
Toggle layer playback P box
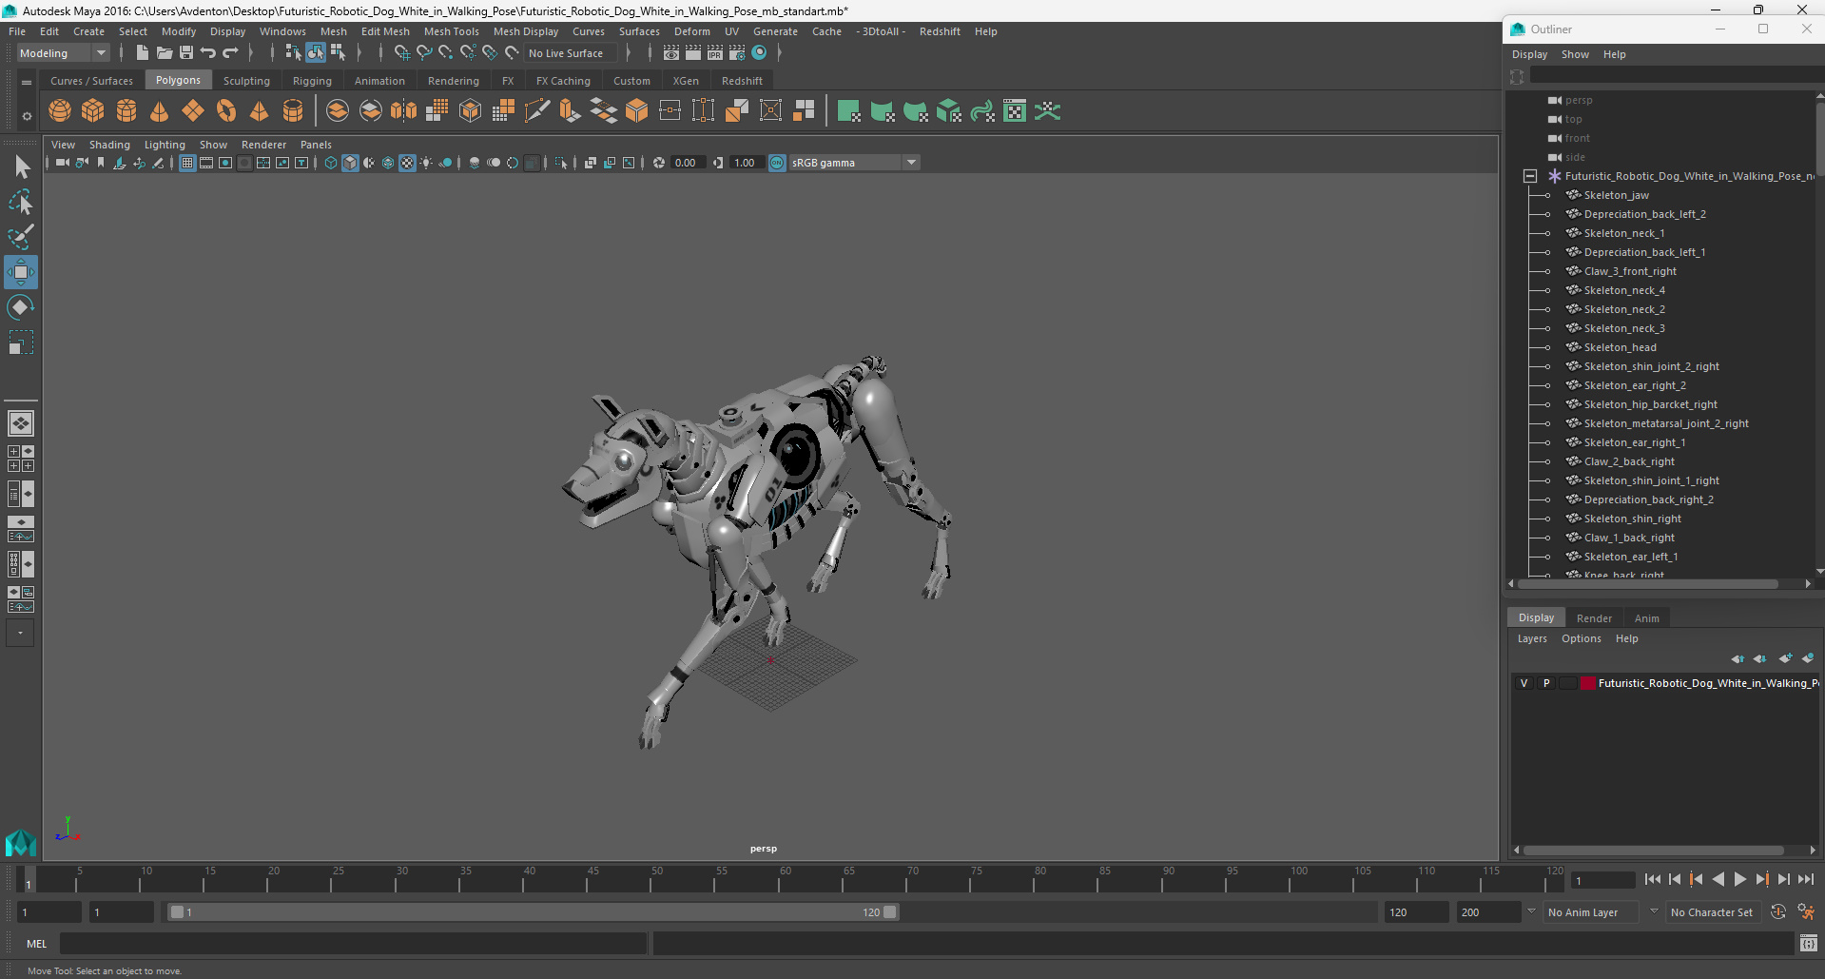(x=1546, y=683)
